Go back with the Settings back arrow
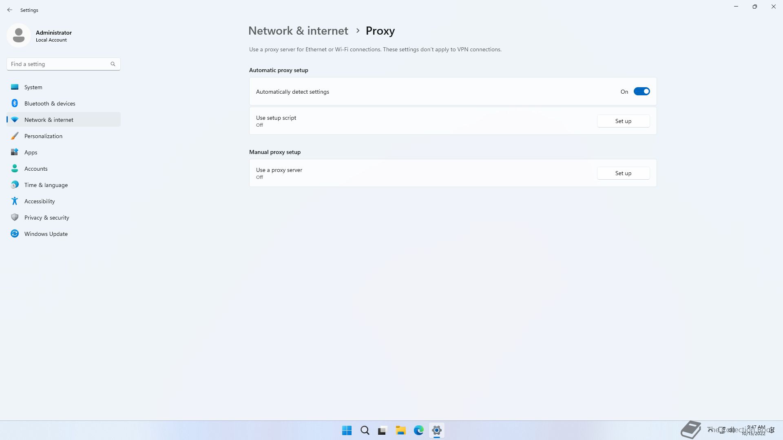Image resolution: width=783 pixels, height=440 pixels. coord(10,10)
